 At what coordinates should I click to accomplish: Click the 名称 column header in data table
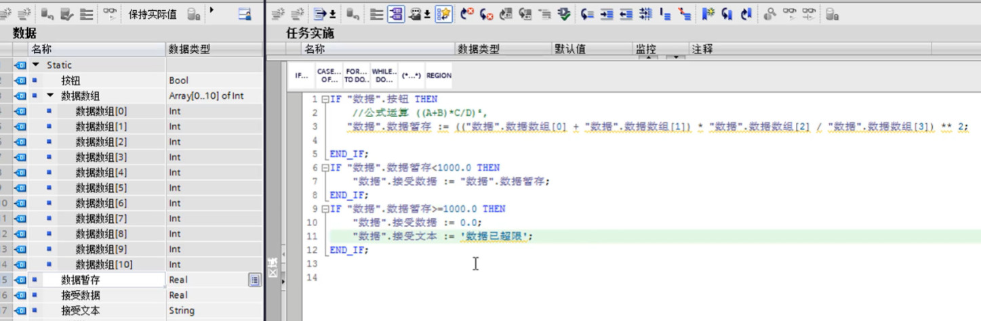click(x=97, y=49)
